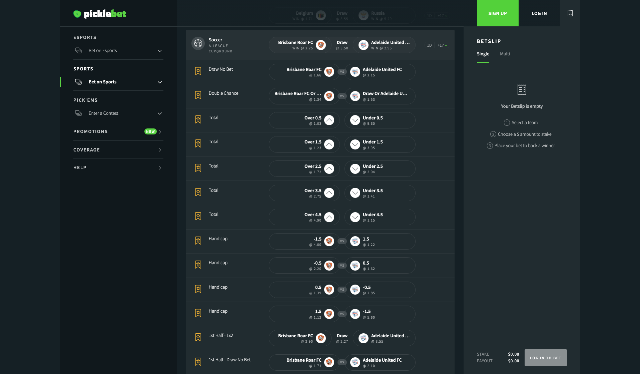Select Draw Or Adelaide United @ 1.53
Screen dimensions: 640x374
380,96
